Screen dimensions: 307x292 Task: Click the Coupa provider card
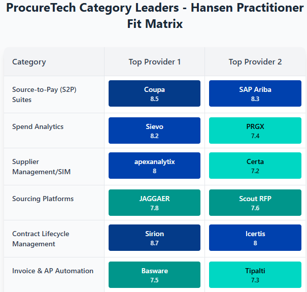point(154,93)
